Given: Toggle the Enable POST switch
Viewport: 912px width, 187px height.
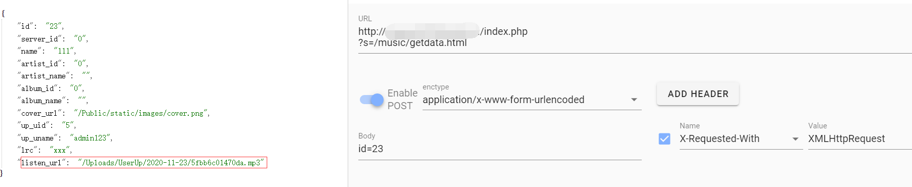Looking at the screenshot, I should coord(372,100).
